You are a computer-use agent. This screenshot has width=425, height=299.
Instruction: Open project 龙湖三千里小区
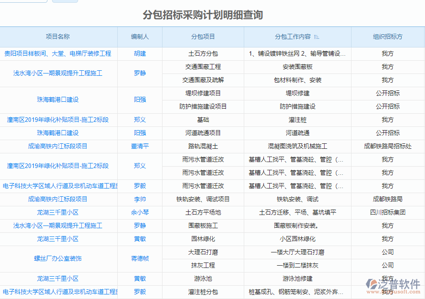pos(58,212)
